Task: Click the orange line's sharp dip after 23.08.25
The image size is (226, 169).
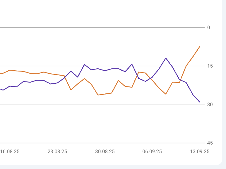Action: pyautogui.click(x=71, y=90)
